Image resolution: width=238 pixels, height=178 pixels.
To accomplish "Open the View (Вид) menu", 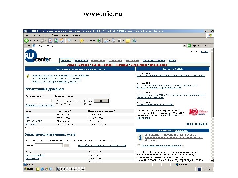I will [45, 35].
